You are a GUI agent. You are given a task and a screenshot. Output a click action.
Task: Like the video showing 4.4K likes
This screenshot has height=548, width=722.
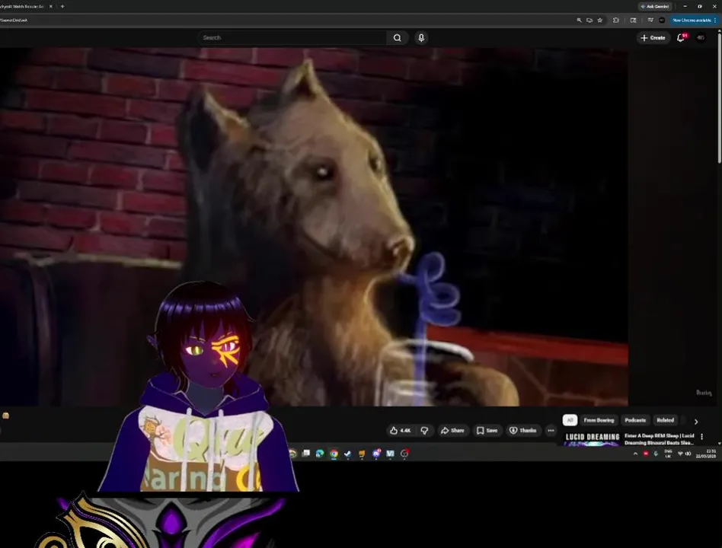tap(400, 430)
